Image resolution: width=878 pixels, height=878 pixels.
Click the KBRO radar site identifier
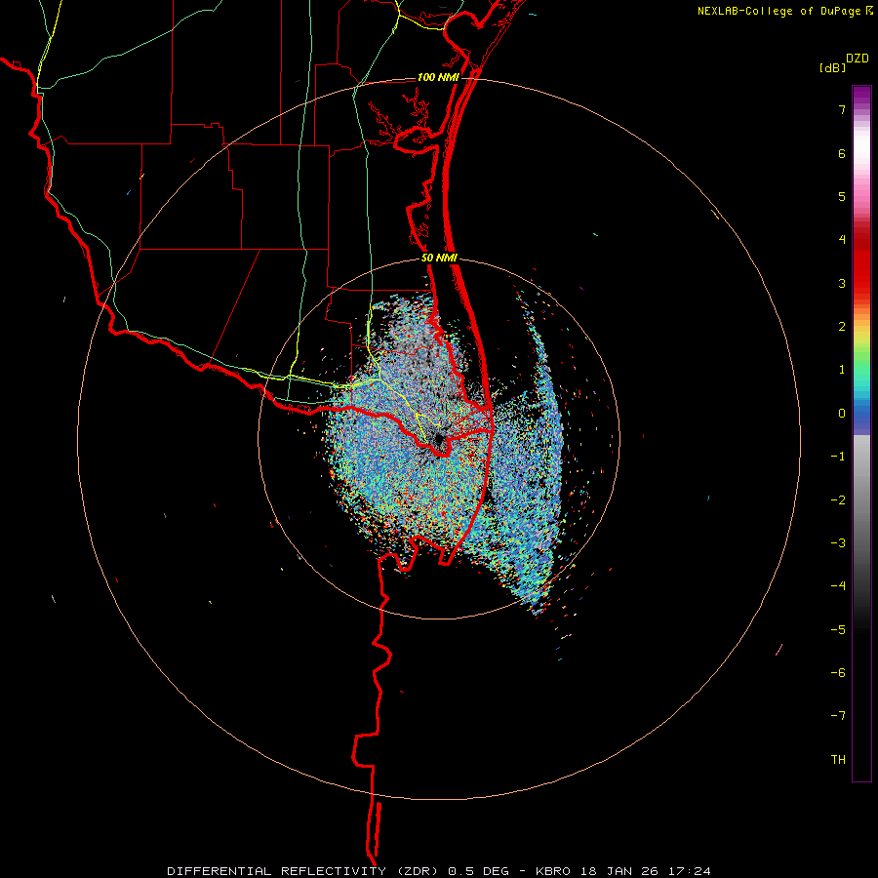[x=553, y=871]
